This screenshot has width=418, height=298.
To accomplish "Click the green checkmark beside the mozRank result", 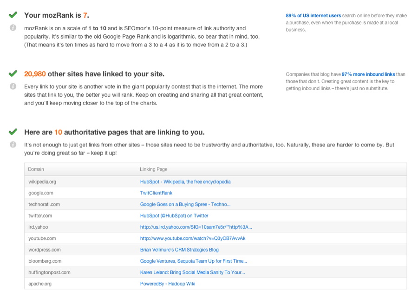I will [x=13, y=14].
